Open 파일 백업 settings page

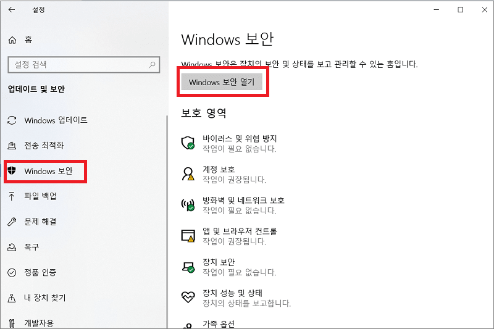point(40,196)
